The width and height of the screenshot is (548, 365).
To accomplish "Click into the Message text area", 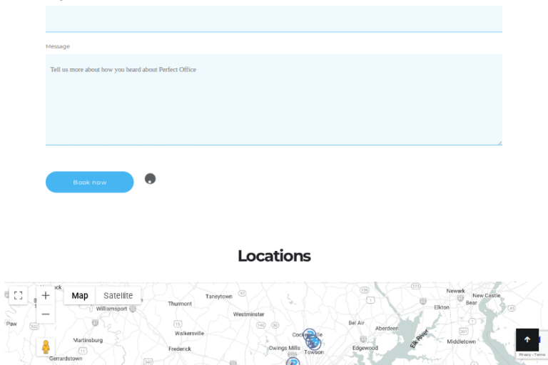I will (273, 100).
